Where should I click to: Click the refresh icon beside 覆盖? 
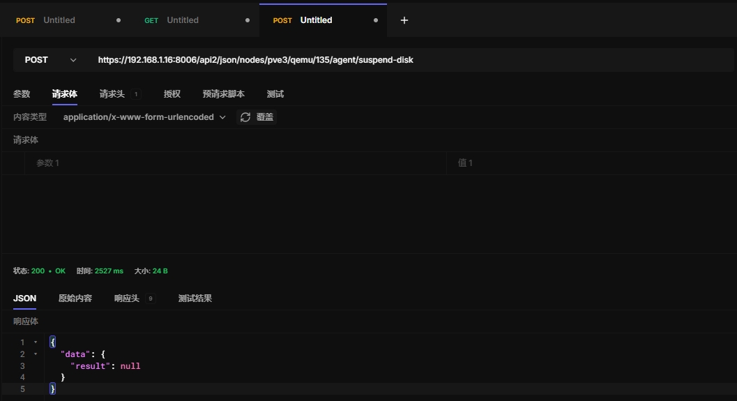coord(245,117)
